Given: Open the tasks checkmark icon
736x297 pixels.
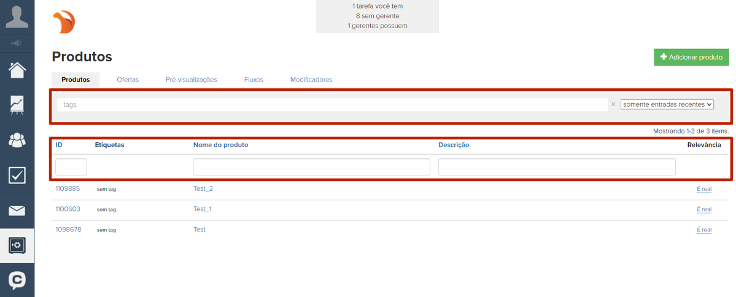Looking at the screenshot, I should click(x=17, y=175).
